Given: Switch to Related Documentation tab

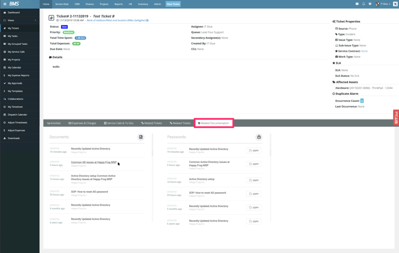Looking at the screenshot, I should [x=213, y=123].
